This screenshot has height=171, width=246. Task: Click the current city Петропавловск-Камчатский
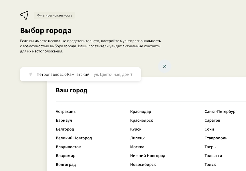63,74
